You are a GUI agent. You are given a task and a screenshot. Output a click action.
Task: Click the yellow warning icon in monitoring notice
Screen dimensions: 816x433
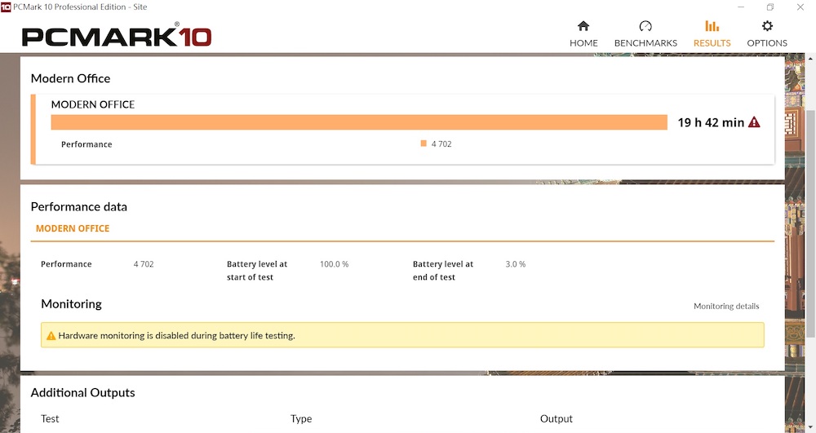51,336
